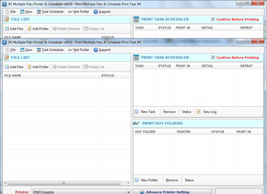The height and width of the screenshot is (194, 267).
Task: Click Add Files in the front window
Action: [14, 67]
